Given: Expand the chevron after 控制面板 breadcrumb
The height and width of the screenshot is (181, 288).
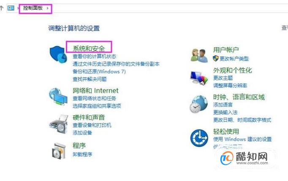Looking at the screenshot, I should coord(47,8).
